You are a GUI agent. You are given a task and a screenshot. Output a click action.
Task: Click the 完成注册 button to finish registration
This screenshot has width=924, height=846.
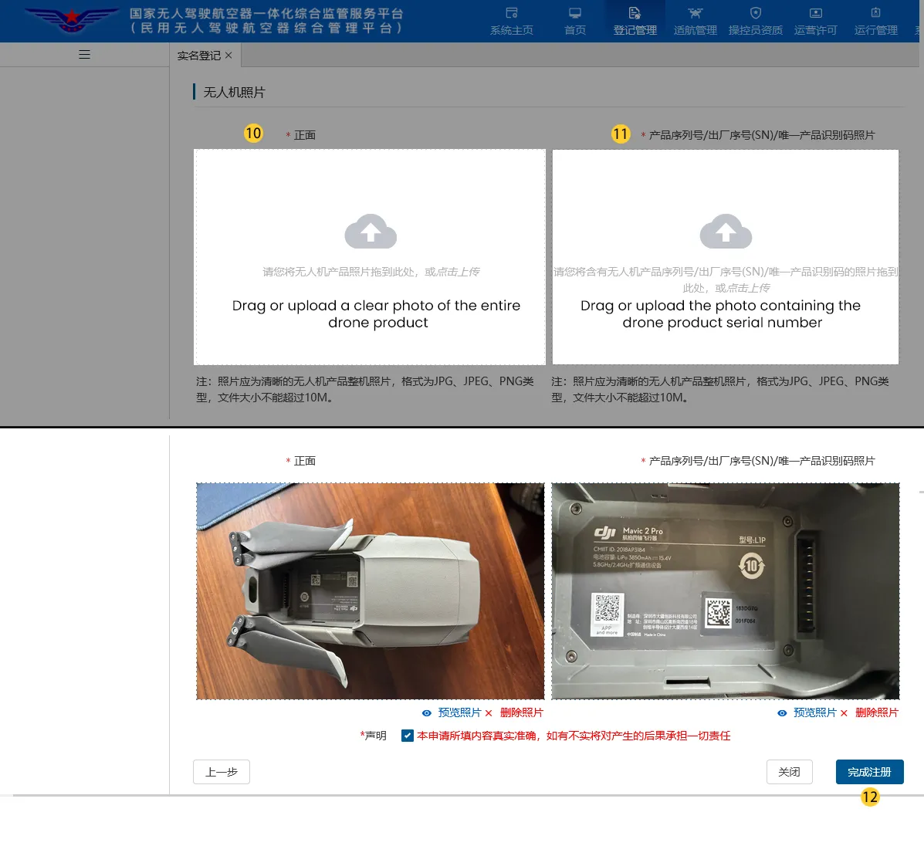(870, 771)
